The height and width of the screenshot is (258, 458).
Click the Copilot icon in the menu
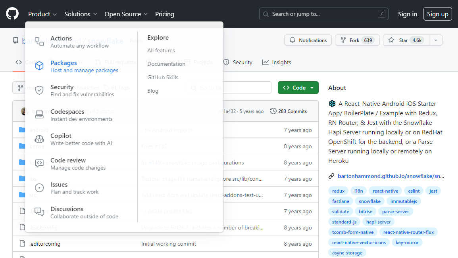point(39,139)
